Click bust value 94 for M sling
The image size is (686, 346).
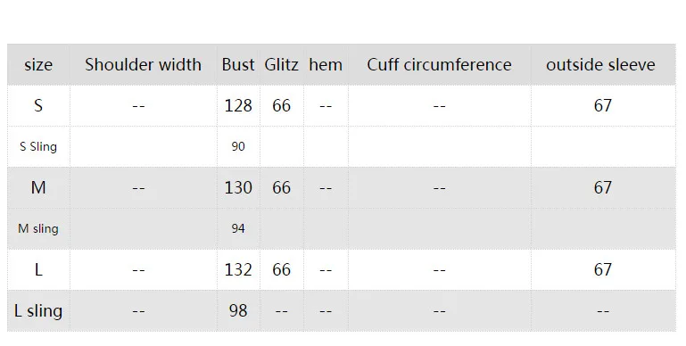238,228
